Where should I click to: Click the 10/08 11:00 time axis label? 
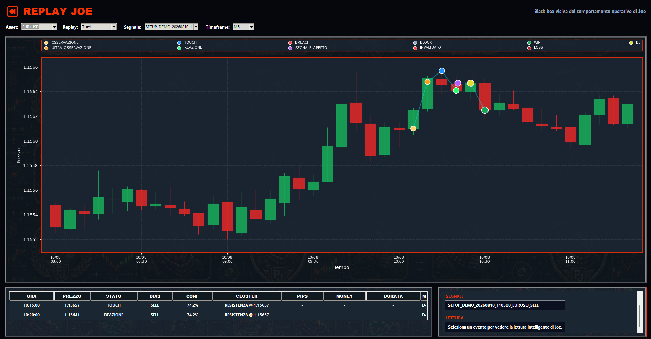pyautogui.click(x=570, y=259)
